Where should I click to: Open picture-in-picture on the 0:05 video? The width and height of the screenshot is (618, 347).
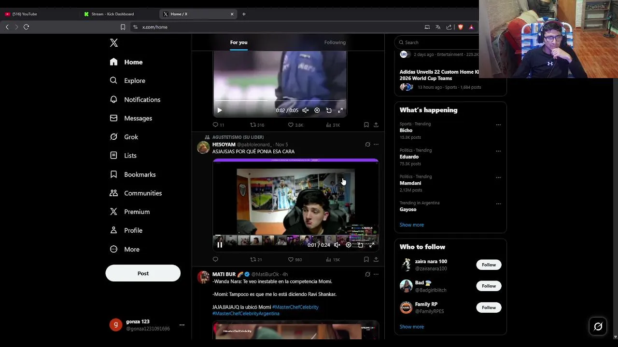(329, 110)
